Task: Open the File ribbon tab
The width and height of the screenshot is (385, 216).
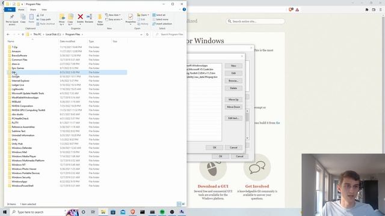Action: (x=10, y=10)
